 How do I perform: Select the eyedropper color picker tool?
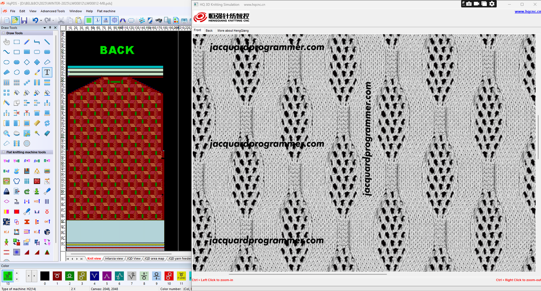point(37,72)
